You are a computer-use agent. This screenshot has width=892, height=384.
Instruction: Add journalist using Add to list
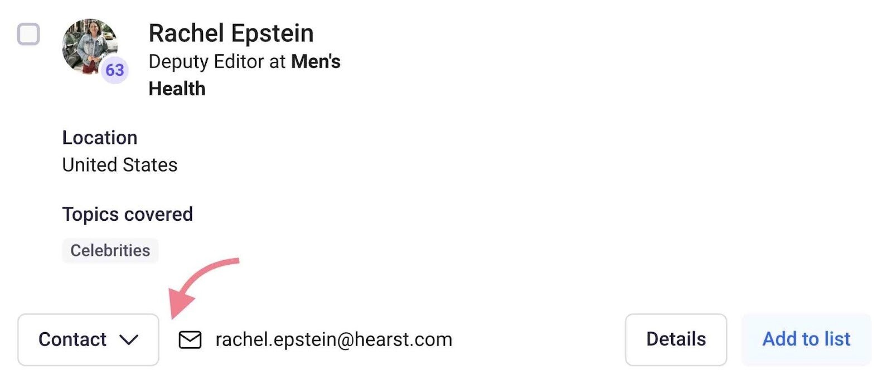pos(806,339)
